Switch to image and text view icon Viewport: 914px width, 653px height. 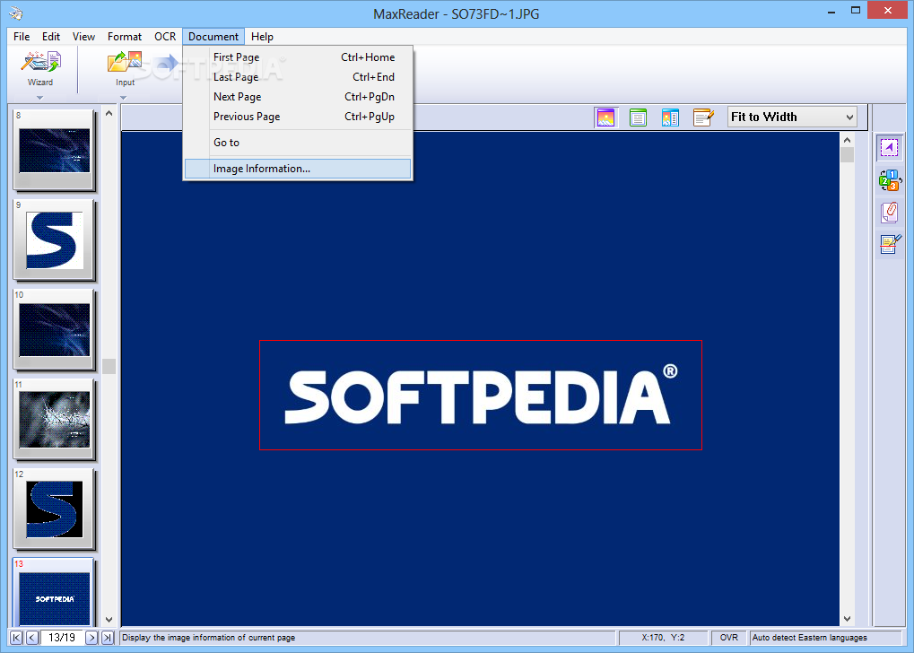(x=670, y=118)
